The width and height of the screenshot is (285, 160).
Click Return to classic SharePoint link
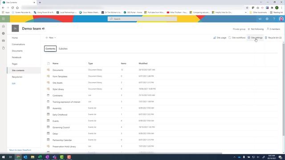click(x=20, y=150)
